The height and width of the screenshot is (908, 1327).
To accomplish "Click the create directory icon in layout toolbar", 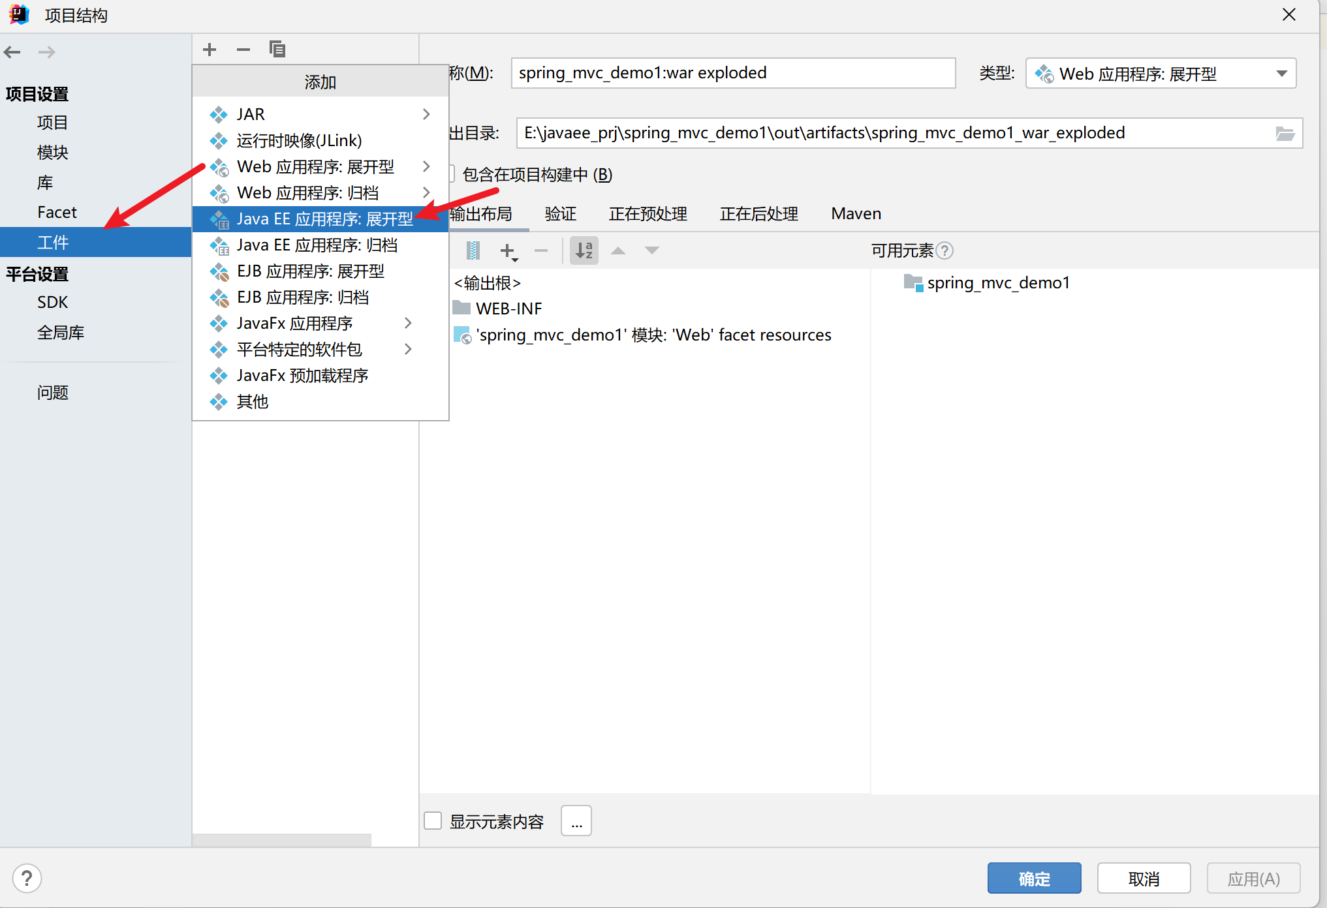I will (x=474, y=250).
